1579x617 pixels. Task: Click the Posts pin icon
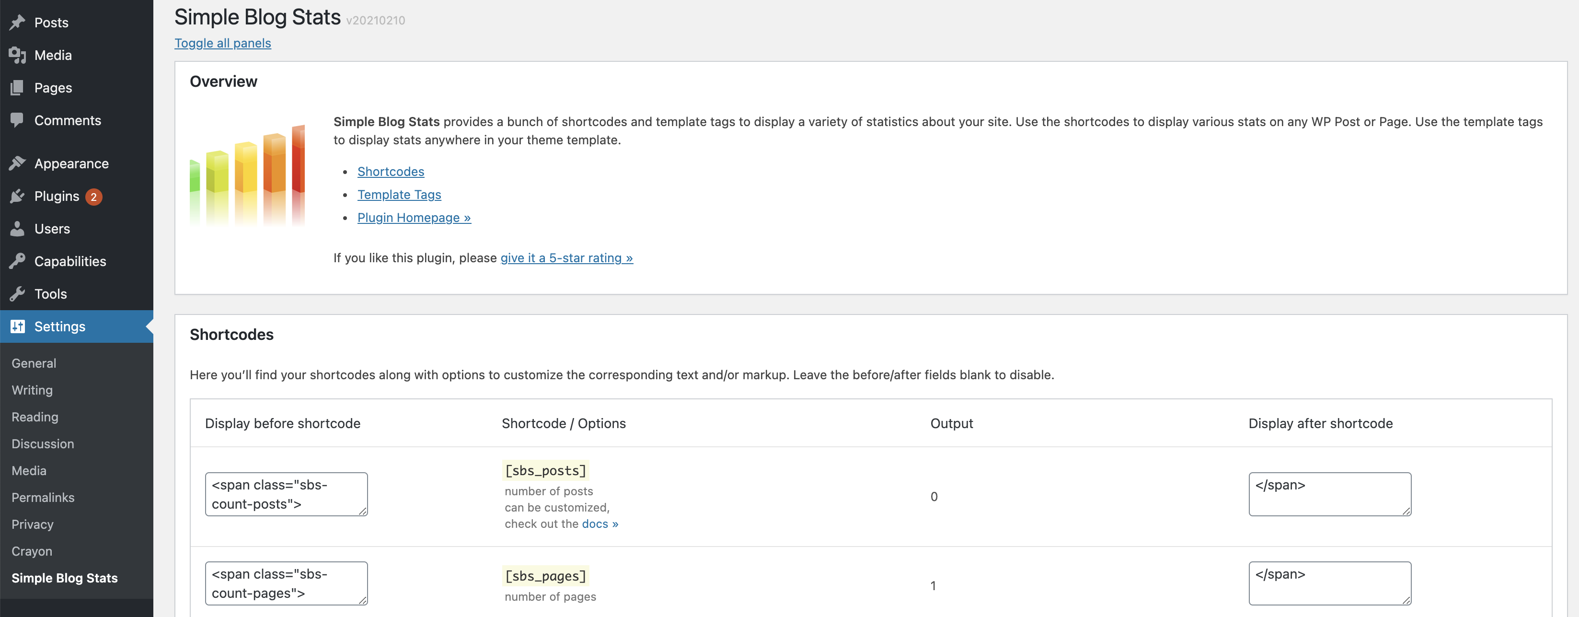point(17,23)
